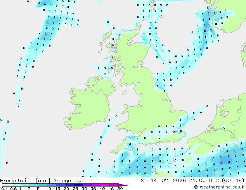The image size is (246, 190).
Task: Pick the 35–40 mm violet legend swatch
Action: tap(96, 185)
